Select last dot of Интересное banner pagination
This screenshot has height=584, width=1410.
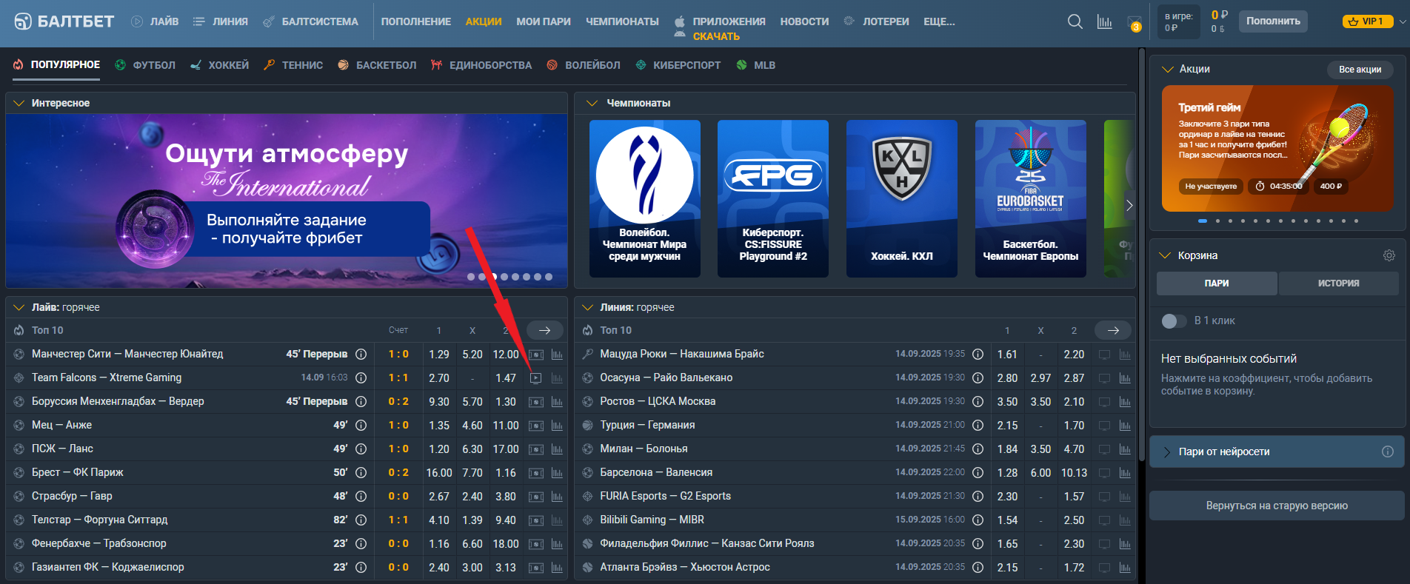tap(549, 277)
